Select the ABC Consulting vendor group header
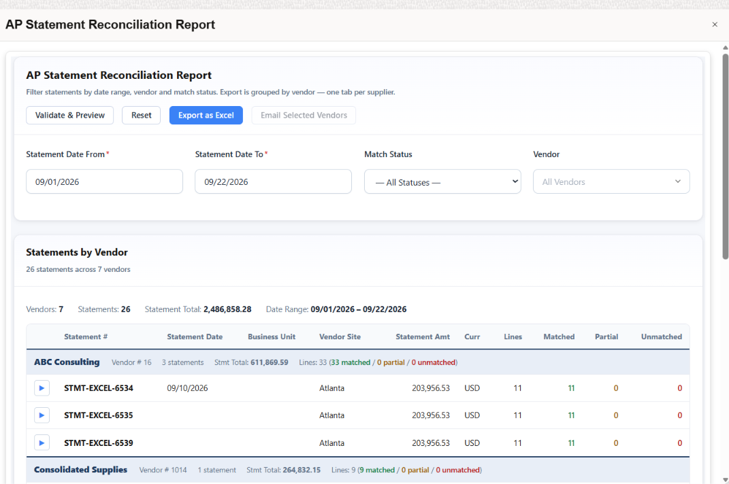This screenshot has width=729, height=484. (x=358, y=362)
